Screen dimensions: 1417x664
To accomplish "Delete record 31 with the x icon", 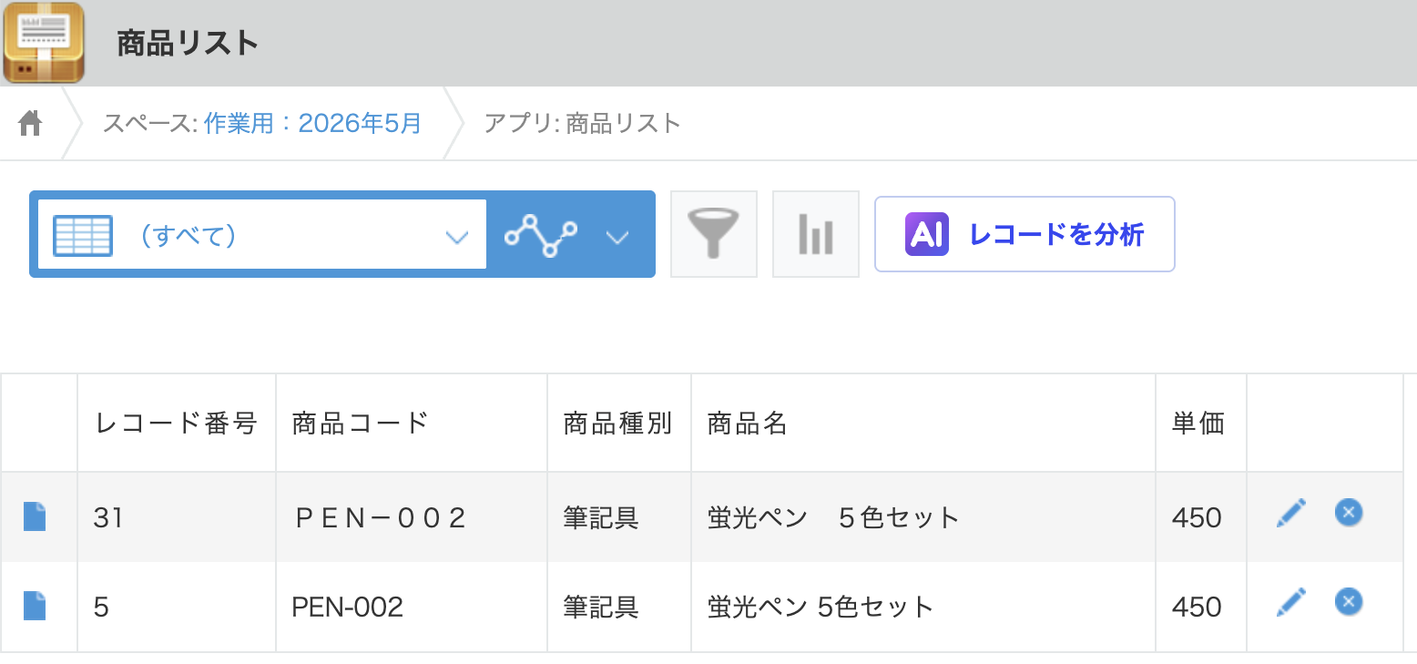I will click(x=1349, y=512).
